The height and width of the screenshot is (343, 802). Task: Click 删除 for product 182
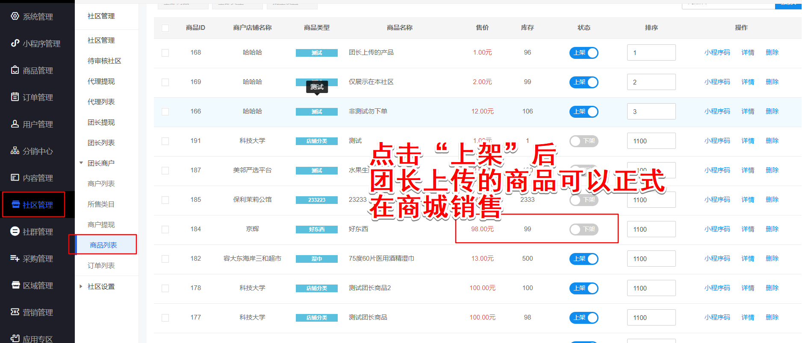point(772,259)
